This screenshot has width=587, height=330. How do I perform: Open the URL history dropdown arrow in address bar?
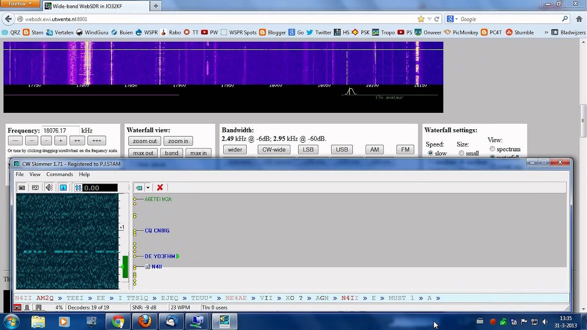click(429, 19)
